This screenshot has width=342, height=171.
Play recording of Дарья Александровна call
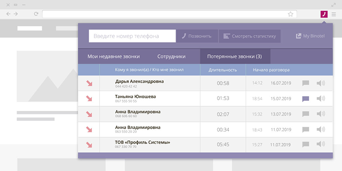[x=320, y=83]
